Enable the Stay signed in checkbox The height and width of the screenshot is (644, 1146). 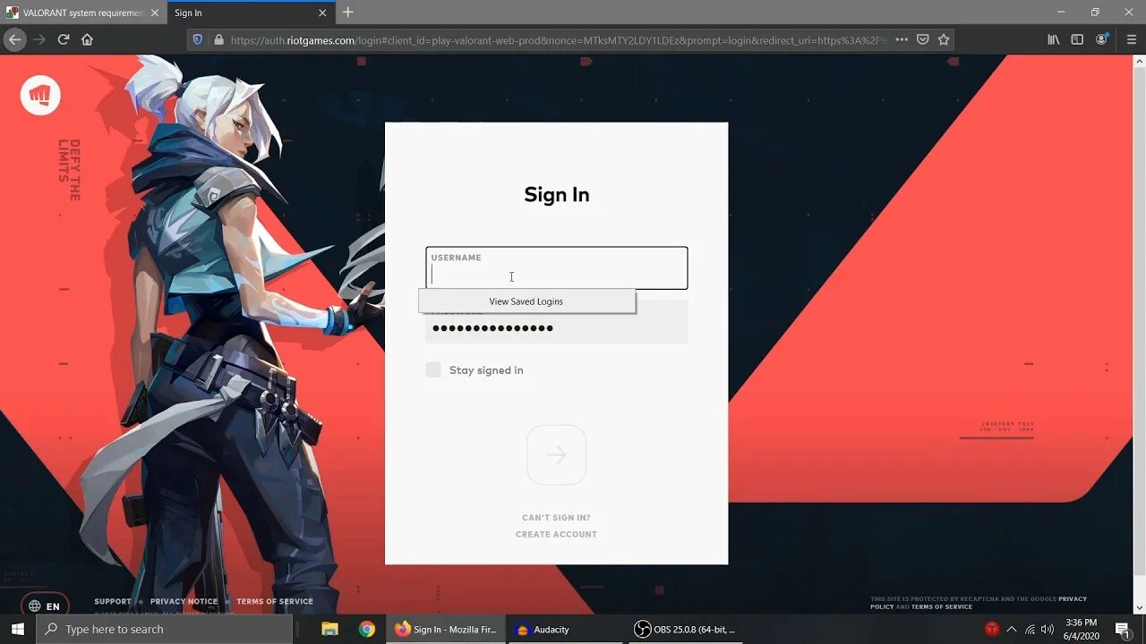(433, 369)
